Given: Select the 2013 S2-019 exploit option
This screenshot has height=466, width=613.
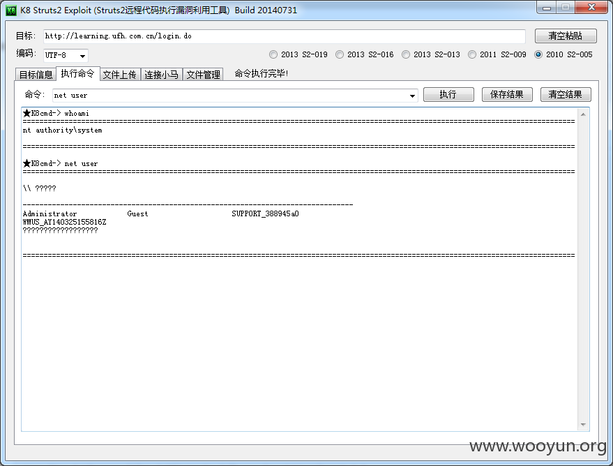Looking at the screenshot, I should 298,54.
